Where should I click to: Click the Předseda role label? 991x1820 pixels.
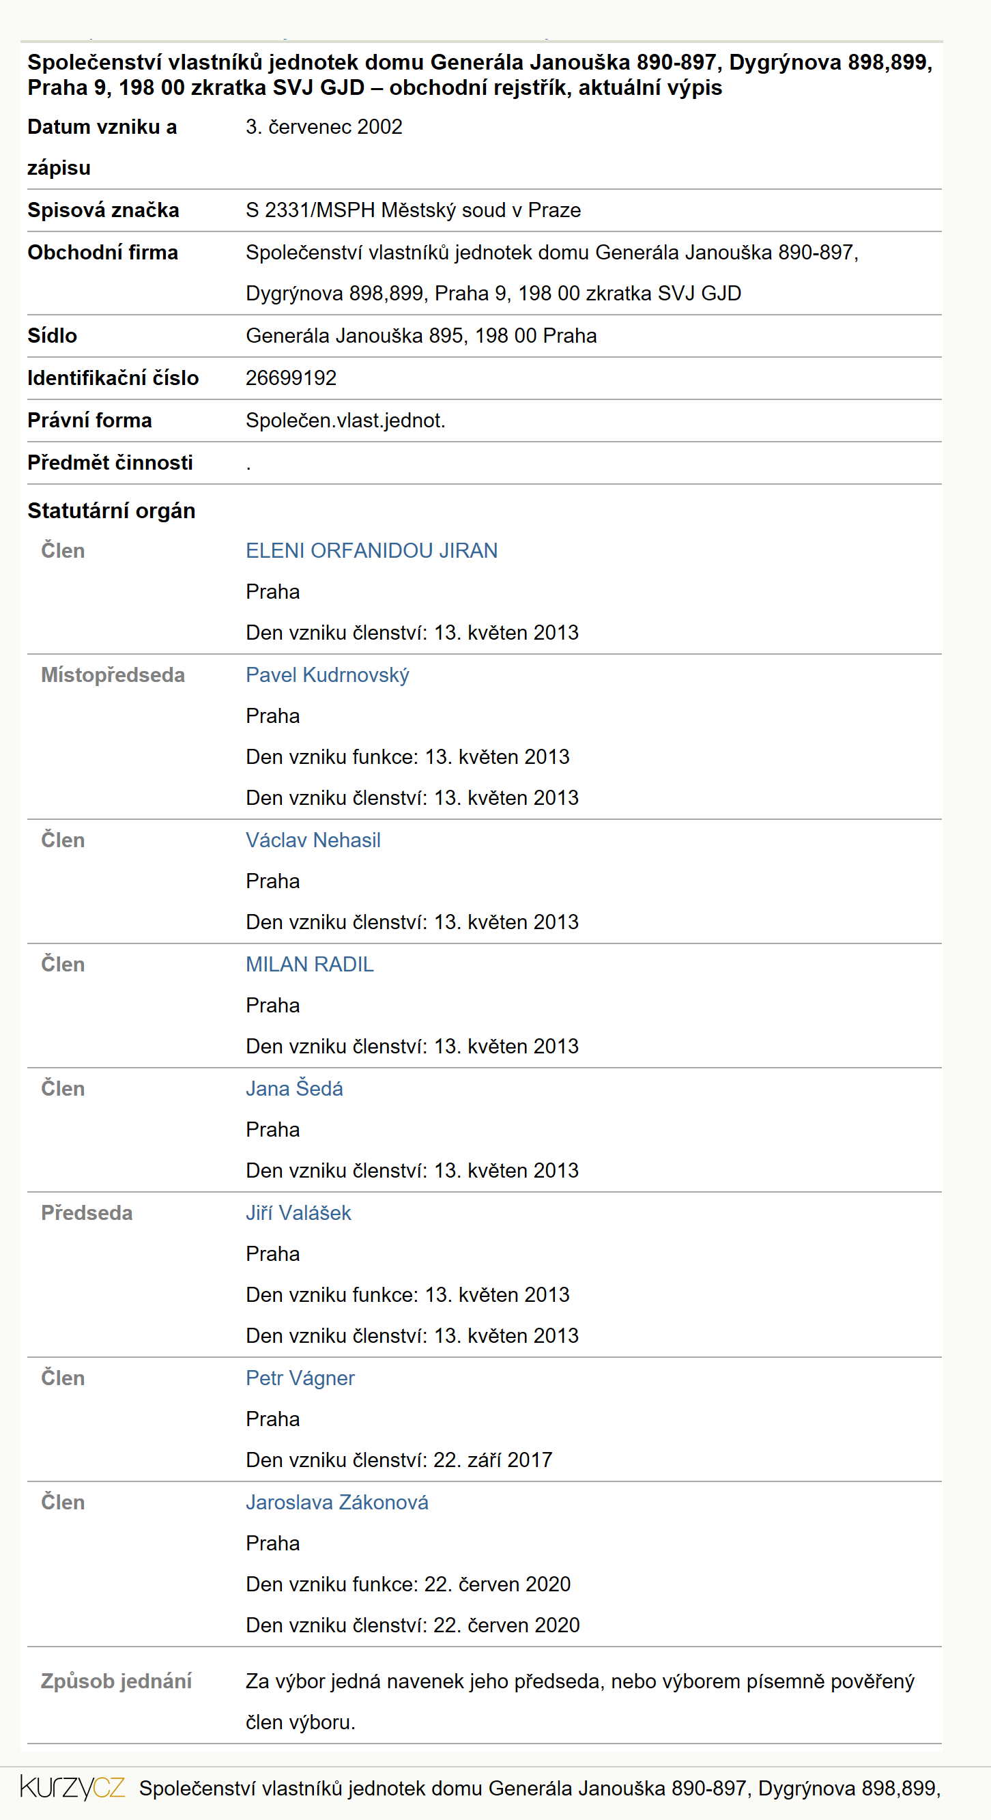click(x=87, y=1212)
